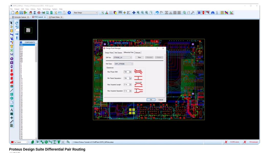Image resolution: width=262 pixels, height=153 pixels.
Task: Click the Home Page house icon
Action: pos(30,13)
